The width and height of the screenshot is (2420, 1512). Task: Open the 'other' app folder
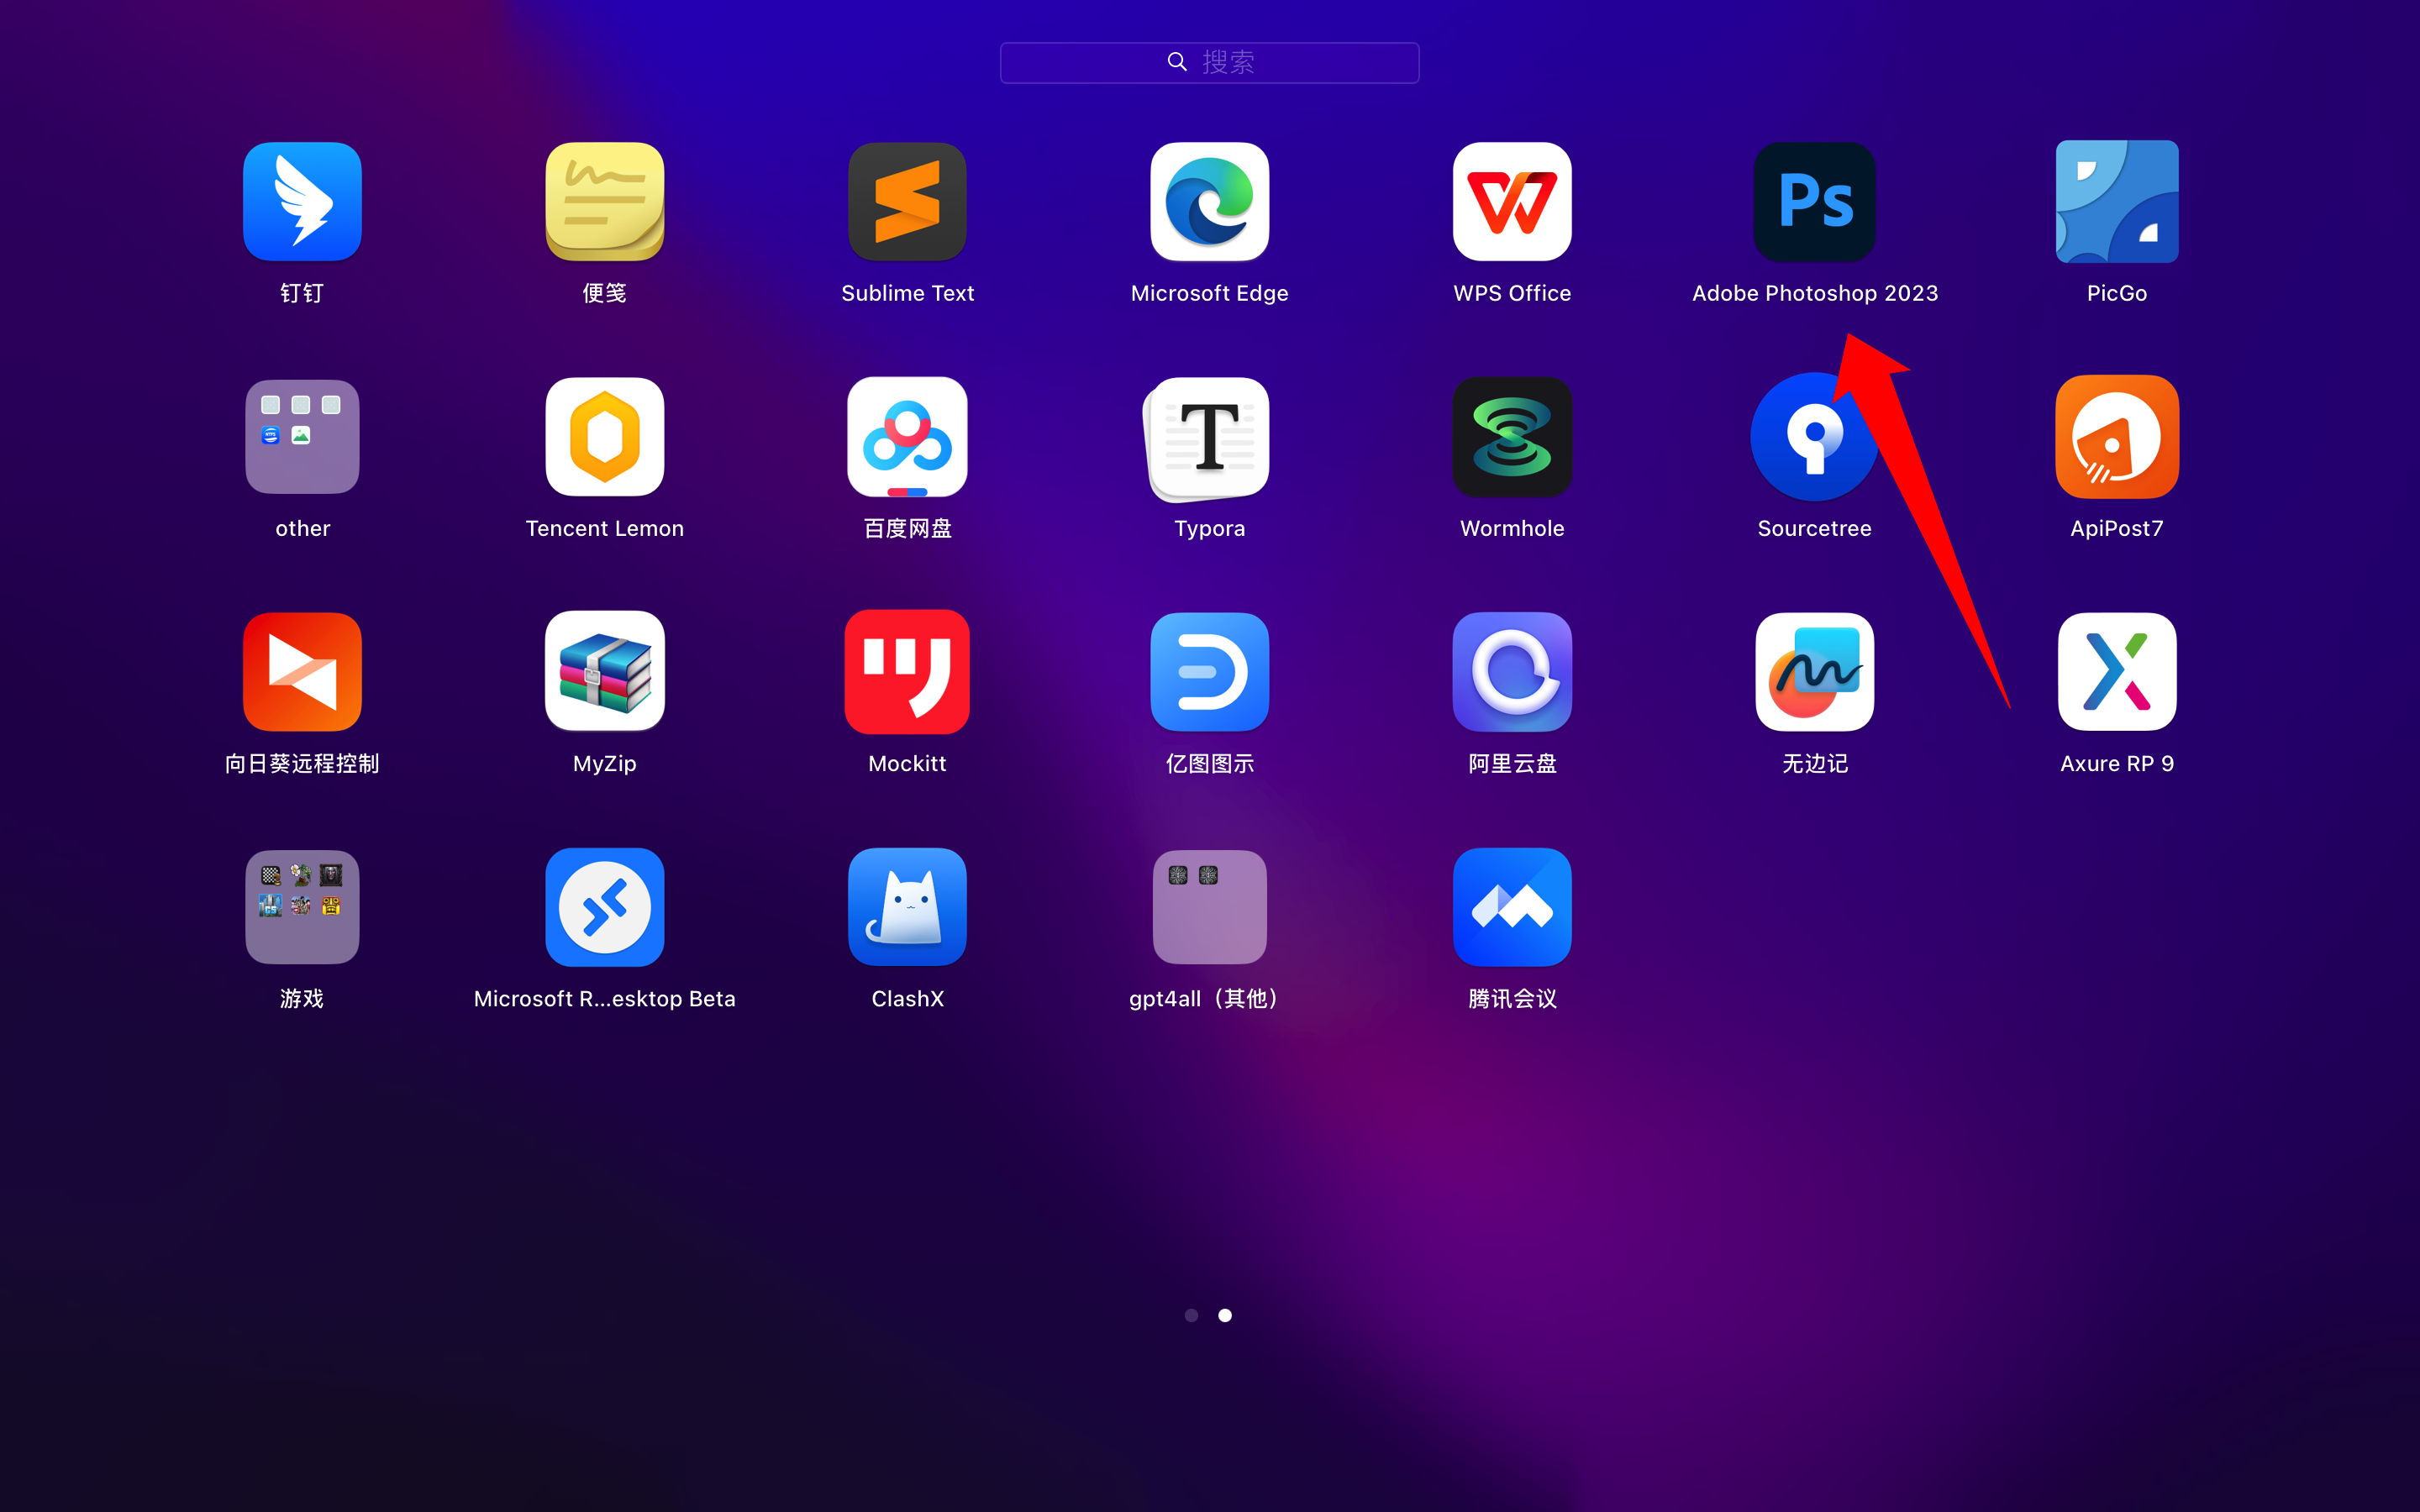[x=302, y=437]
